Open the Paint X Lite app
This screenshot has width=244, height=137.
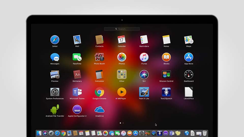144,92
